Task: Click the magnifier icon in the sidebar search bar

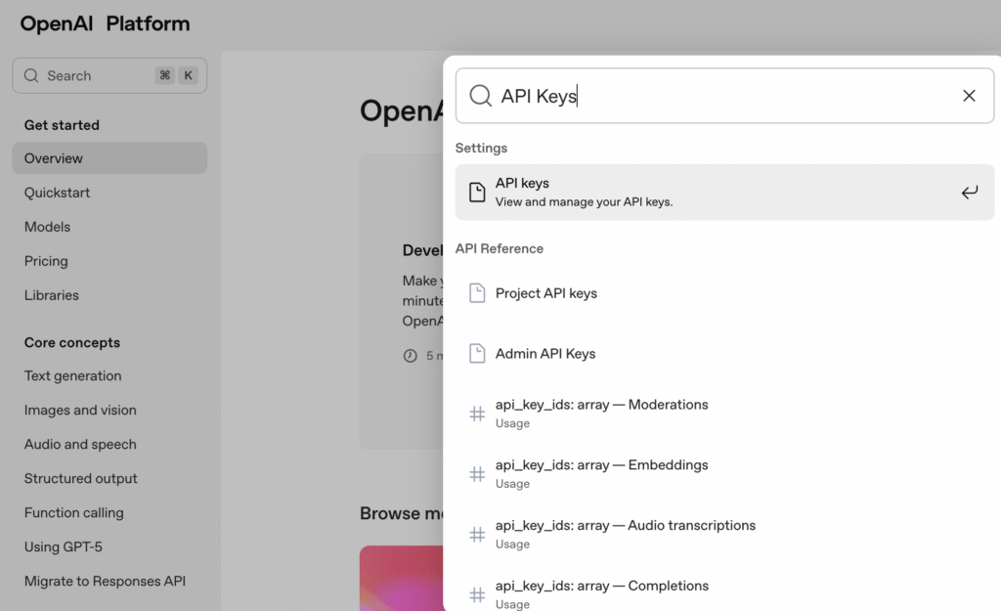Action: tap(30, 75)
